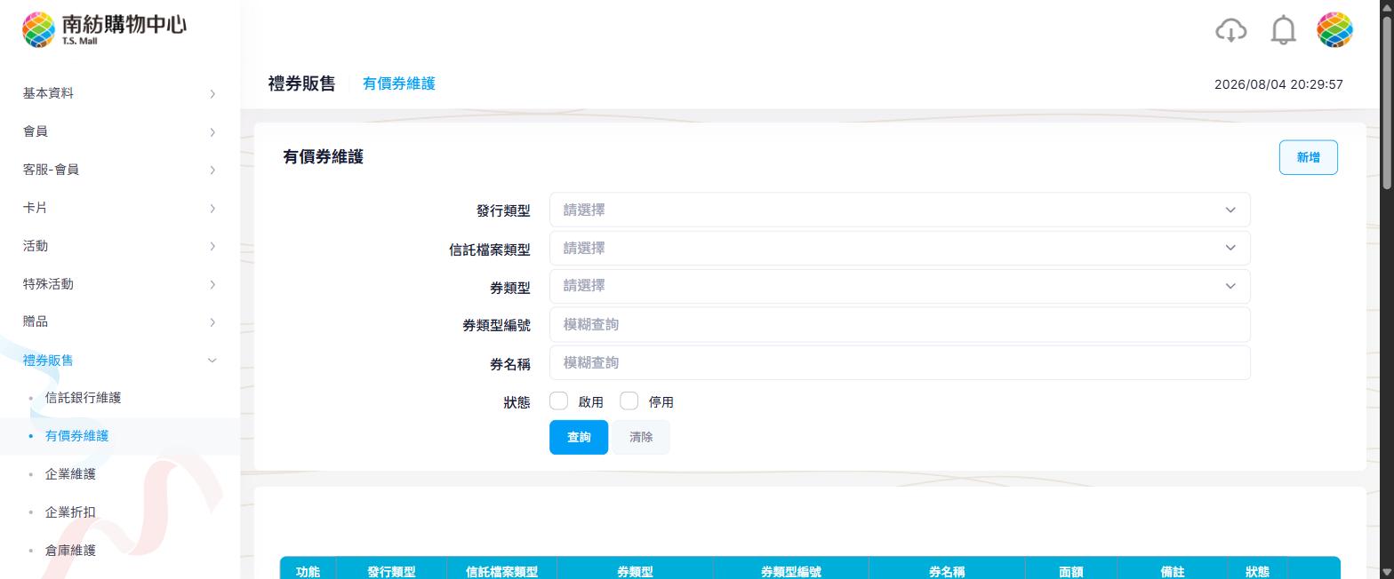The width and height of the screenshot is (1394, 579).
Task: Click the date and time display
Action: [1278, 84]
